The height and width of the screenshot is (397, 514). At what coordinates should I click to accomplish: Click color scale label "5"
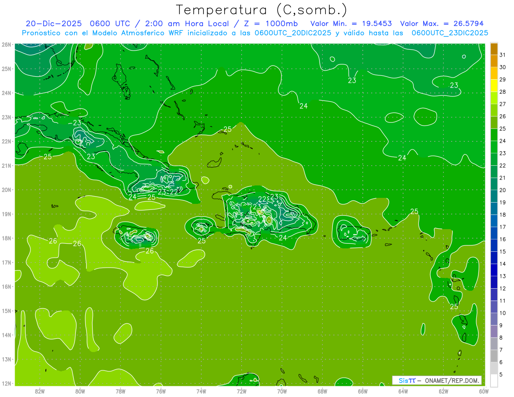pos(501,374)
